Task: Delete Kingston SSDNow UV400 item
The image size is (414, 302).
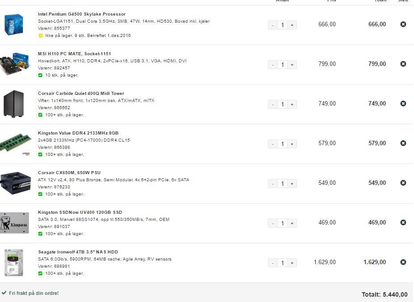Action: [403, 222]
